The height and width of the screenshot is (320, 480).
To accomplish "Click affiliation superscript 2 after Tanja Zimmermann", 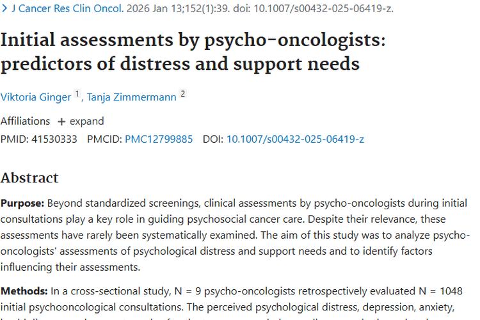I will tap(182, 94).
